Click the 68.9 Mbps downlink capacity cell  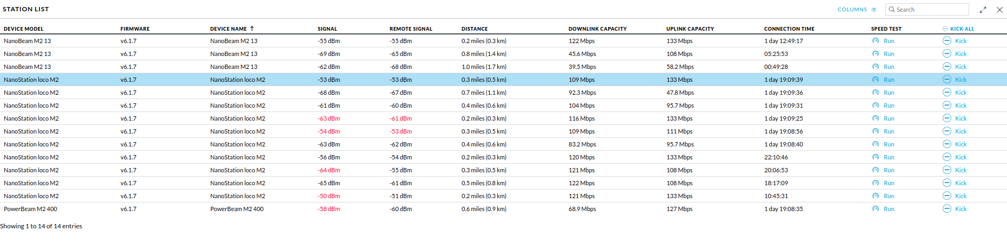(582, 209)
